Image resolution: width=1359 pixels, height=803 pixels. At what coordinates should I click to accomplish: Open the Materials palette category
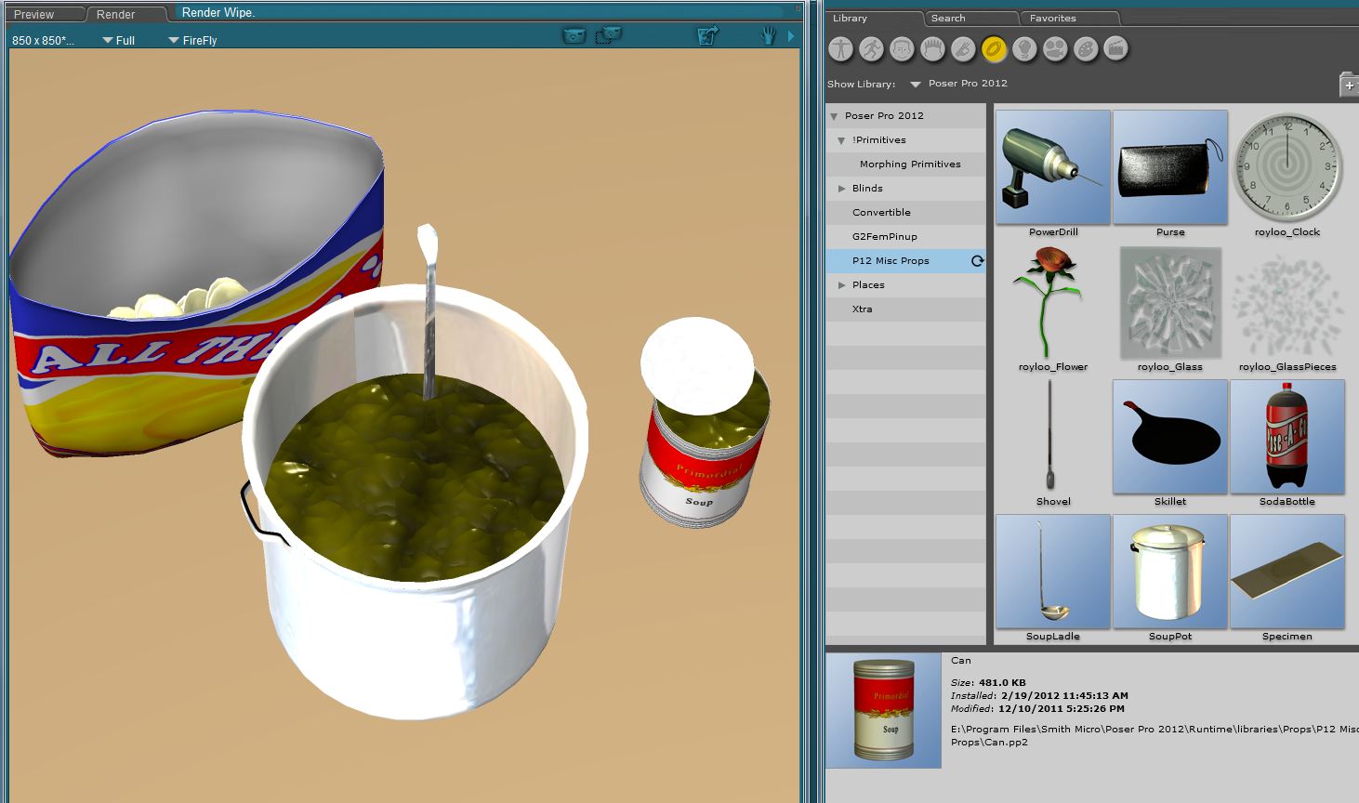pyautogui.click(x=1086, y=49)
